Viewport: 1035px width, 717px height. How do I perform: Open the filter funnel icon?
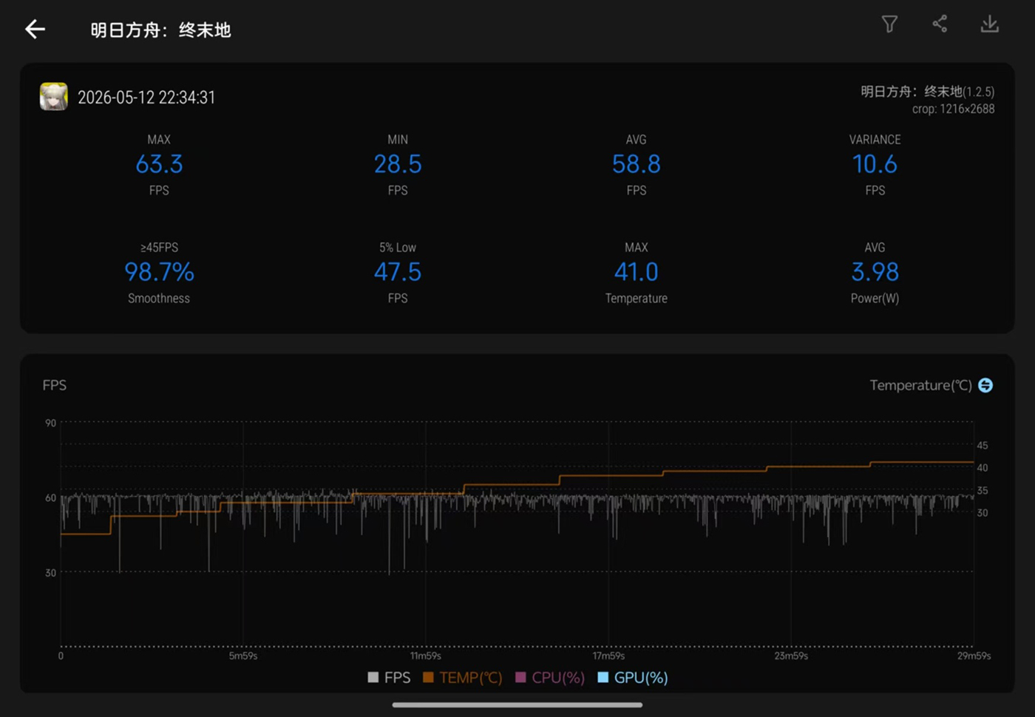click(x=889, y=24)
